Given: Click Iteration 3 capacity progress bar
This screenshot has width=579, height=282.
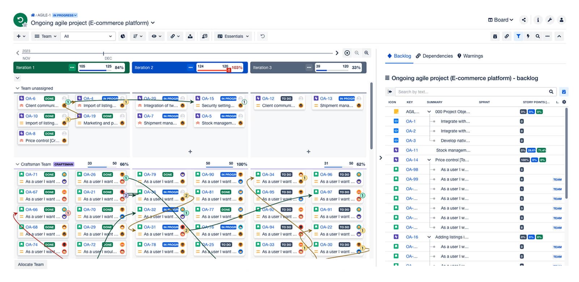Looking at the screenshot, I should pyautogui.click(x=338, y=68).
